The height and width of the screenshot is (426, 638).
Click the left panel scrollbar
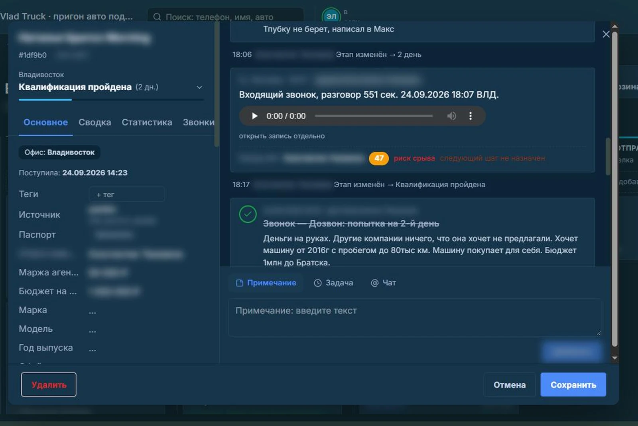click(x=217, y=84)
